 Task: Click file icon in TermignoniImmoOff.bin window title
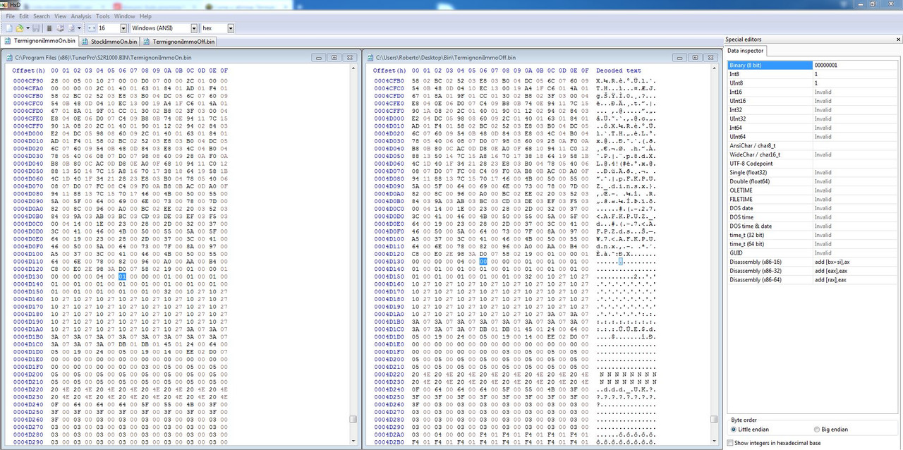click(370, 57)
